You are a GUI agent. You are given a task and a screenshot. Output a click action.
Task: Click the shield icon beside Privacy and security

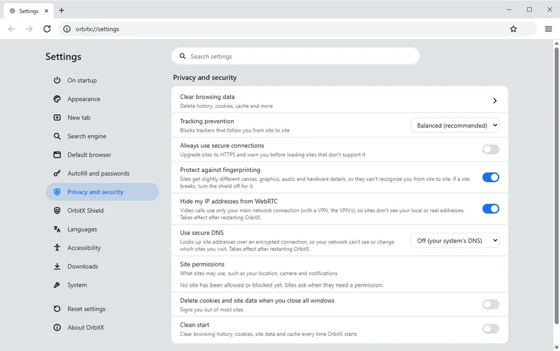click(x=57, y=192)
